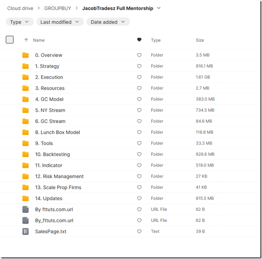This screenshot has height=259, width=262.
Task: Toggle heart on 12. Risk Management row
Action: tap(139, 176)
